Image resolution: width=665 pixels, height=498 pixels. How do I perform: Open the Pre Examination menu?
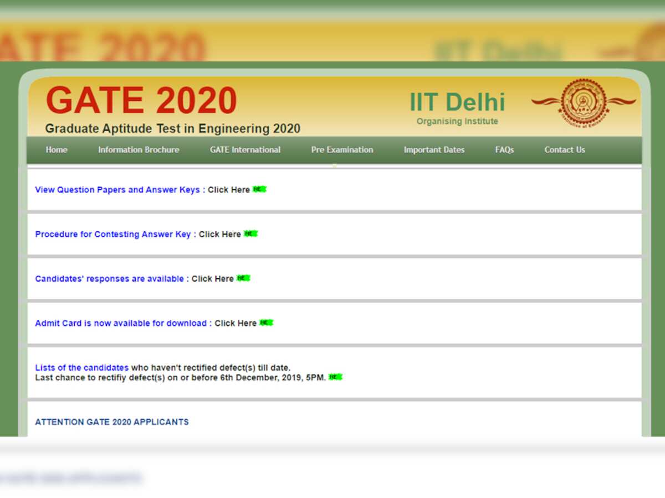click(342, 149)
